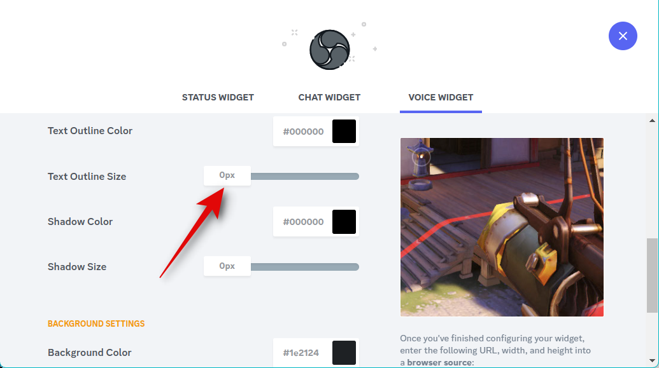Click the vertical scrollbar thumb
This screenshot has width=659, height=368.
(x=652, y=275)
